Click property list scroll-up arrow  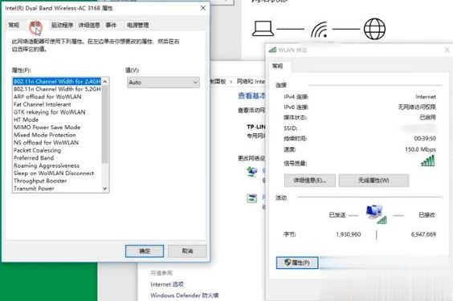click(x=105, y=82)
